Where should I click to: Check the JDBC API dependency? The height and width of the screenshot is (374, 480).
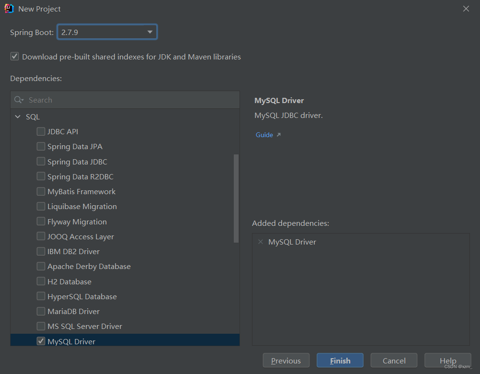point(41,131)
